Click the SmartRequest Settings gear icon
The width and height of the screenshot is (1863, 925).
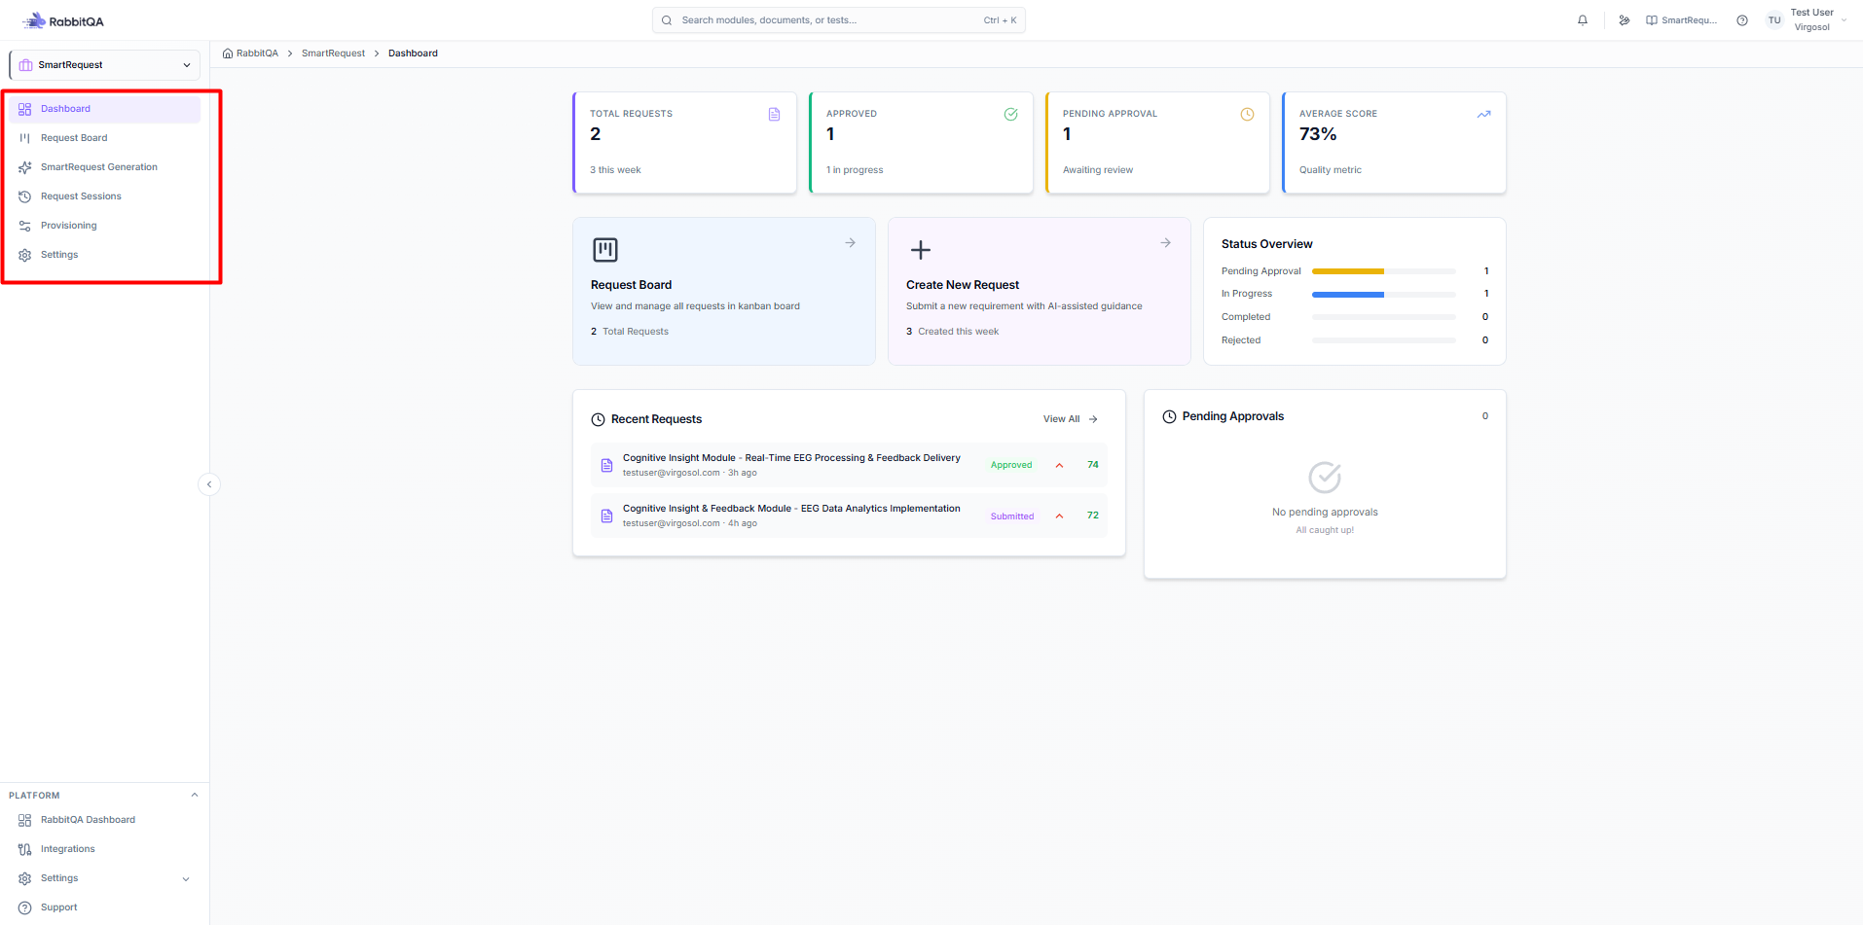click(25, 255)
